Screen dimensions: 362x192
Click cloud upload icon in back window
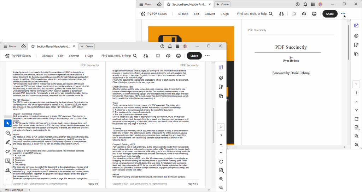pos(304,14)
